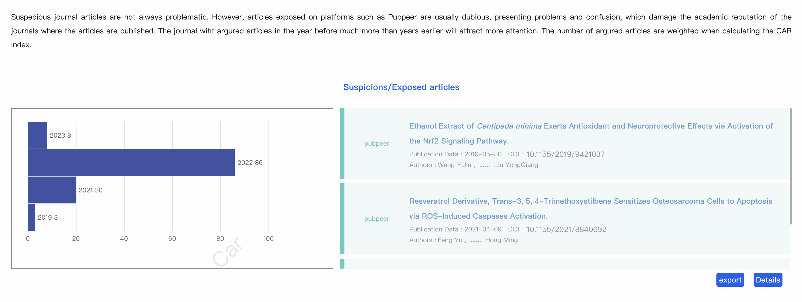Click the Suspicions/Exposed articles heading
802x302 pixels.
coord(401,87)
